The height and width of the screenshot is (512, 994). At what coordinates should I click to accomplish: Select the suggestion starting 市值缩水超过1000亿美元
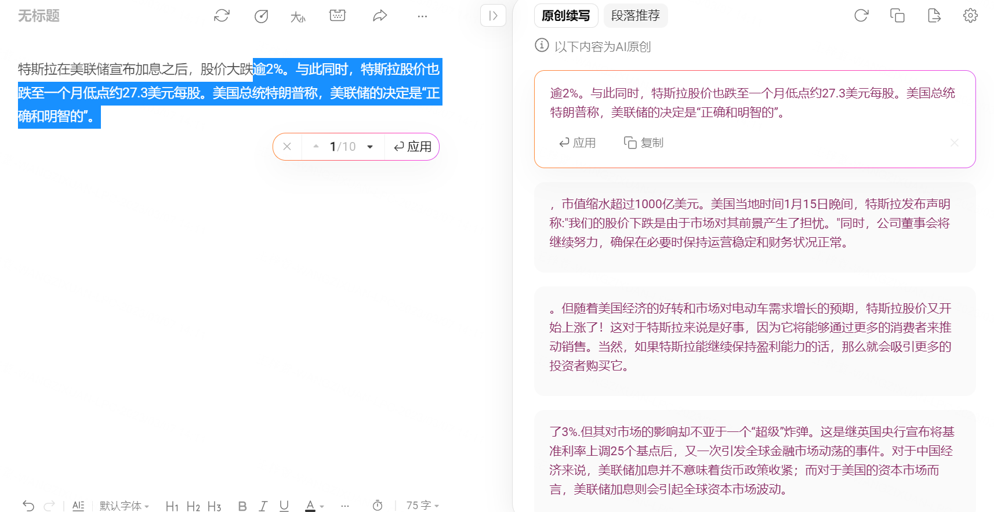pyautogui.click(x=754, y=227)
